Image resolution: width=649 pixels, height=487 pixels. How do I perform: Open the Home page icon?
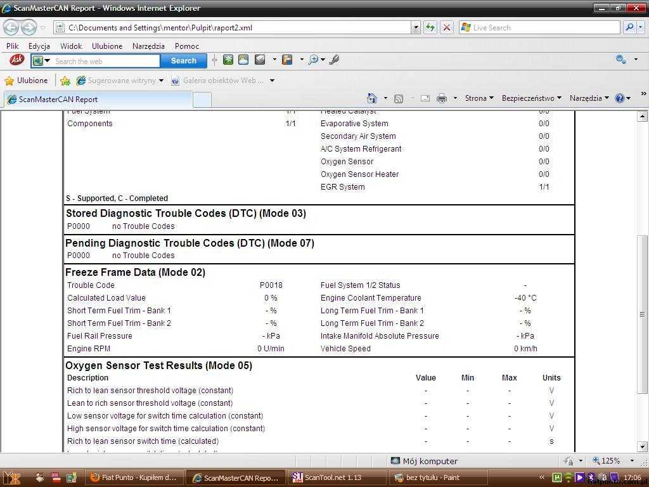[x=372, y=98]
